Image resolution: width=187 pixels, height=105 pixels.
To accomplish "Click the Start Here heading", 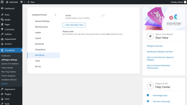I will point(162,38).
